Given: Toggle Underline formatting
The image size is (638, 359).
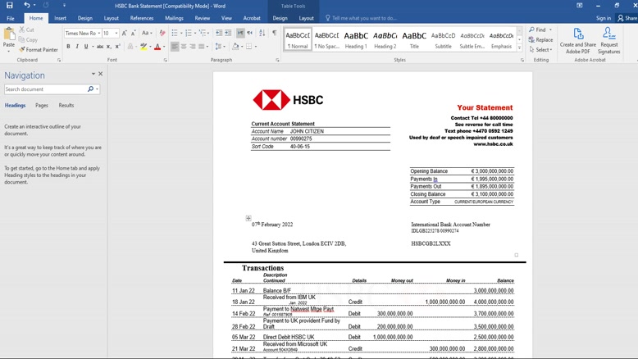Looking at the screenshot, I should coord(86,47).
